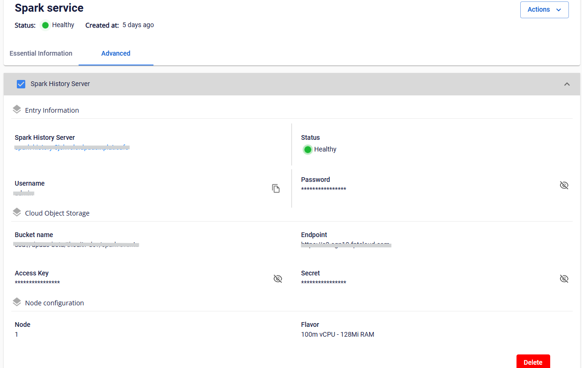Click the Cloud Object Storage layers icon
This screenshot has height=368, width=582.
(17, 212)
